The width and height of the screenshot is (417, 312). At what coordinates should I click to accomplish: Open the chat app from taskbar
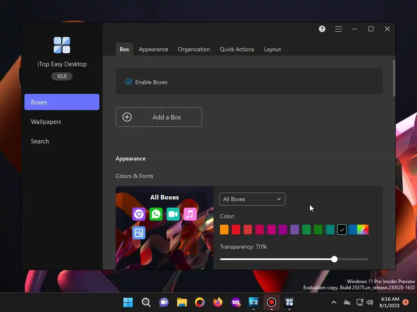(164, 302)
